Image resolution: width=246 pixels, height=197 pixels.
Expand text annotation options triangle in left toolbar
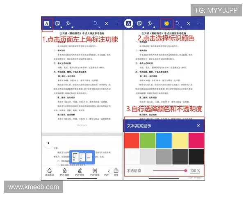pyautogui.click(x=50, y=27)
